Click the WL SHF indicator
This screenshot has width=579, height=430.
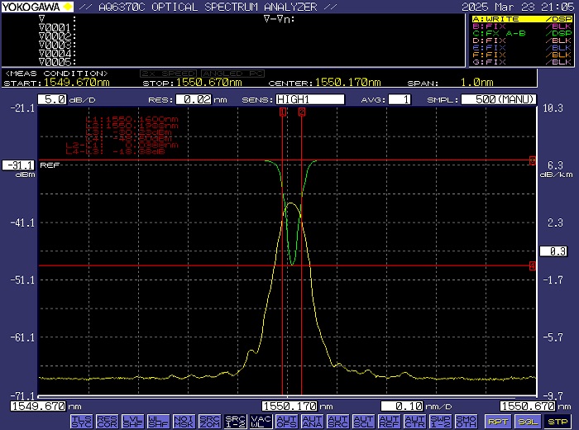point(158,421)
